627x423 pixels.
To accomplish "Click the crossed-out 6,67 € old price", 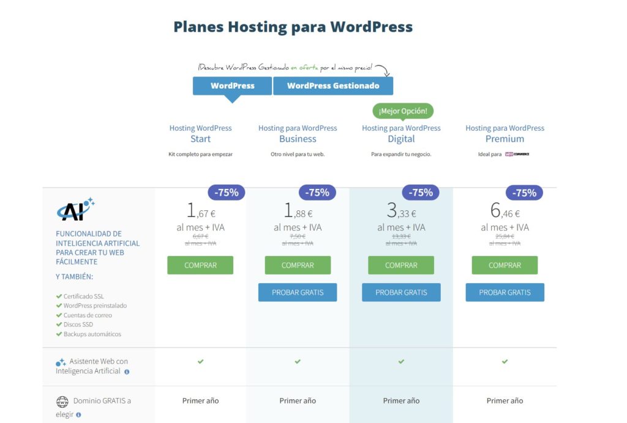I will (x=200, y=236).
